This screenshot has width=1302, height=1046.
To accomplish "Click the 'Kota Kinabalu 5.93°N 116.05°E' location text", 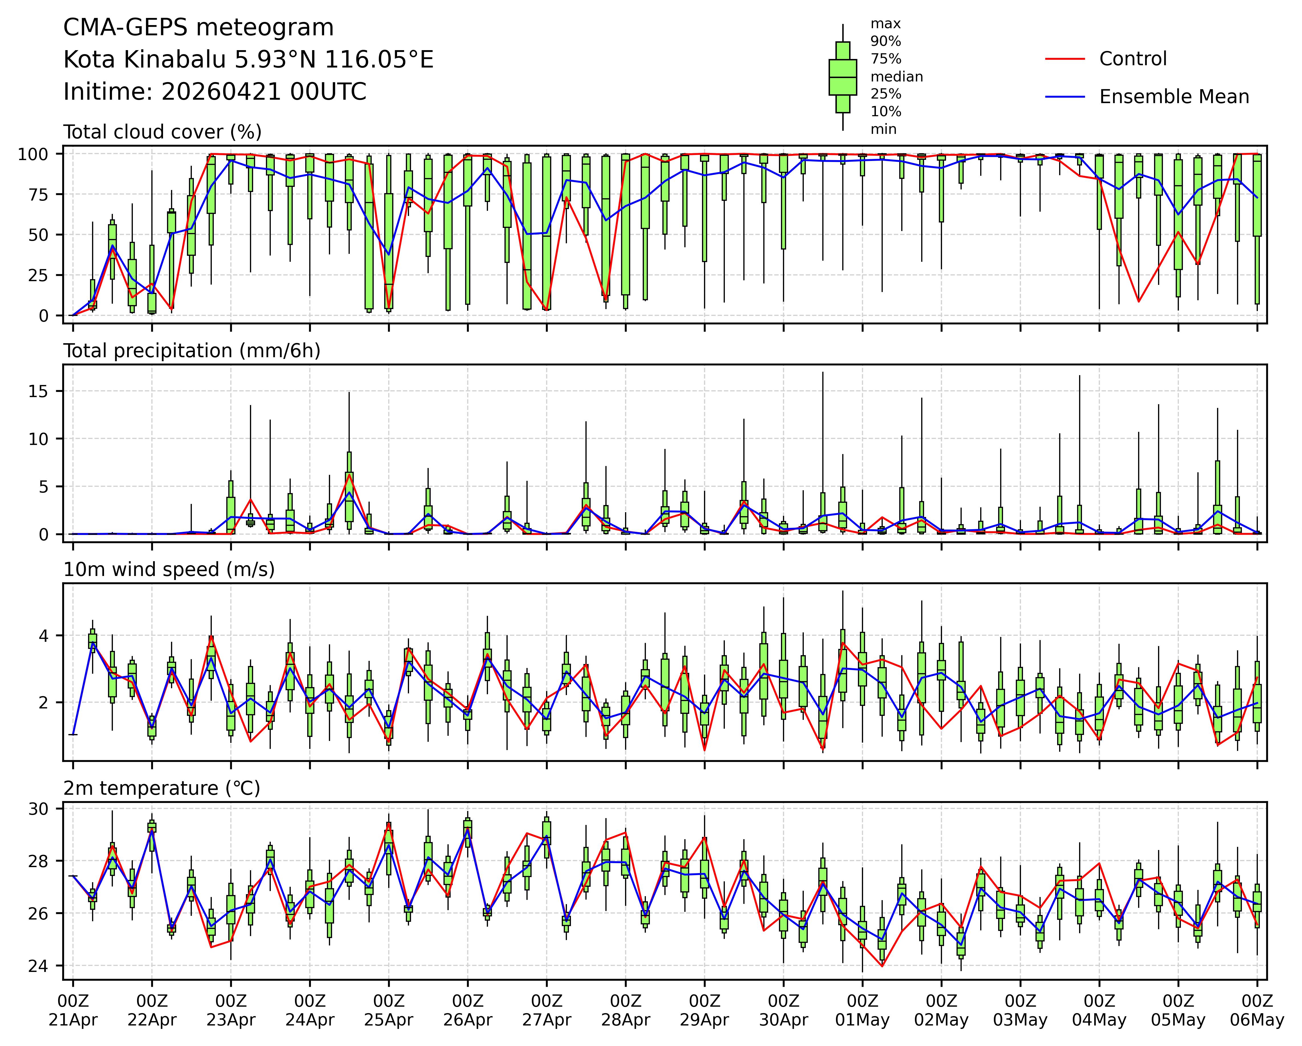I will click(x=248, y=60).
